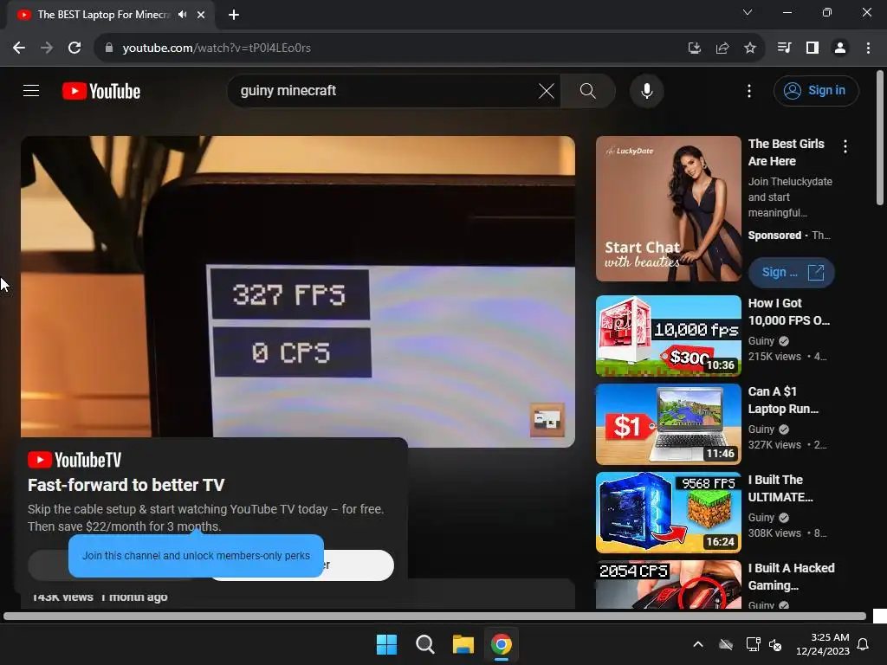View site info via the lock icon
This screenshot has width=887, height=665.
108,48
